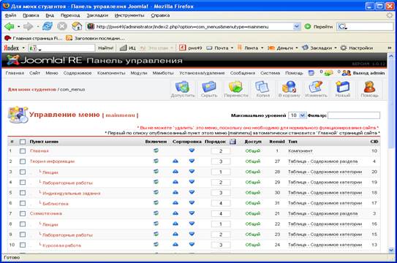This screenshot has width=397, height=263.
Task: Click the В корзину (trash) toolbar icon
Action: (289, 89)
